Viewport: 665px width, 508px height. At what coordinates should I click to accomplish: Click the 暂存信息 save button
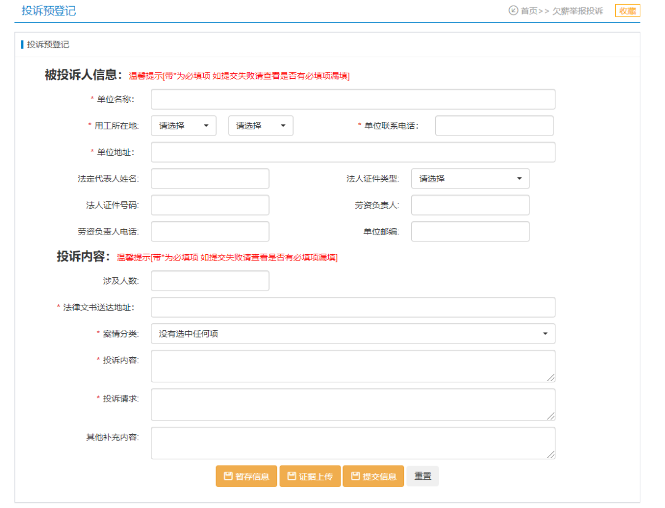pos(246,476)
